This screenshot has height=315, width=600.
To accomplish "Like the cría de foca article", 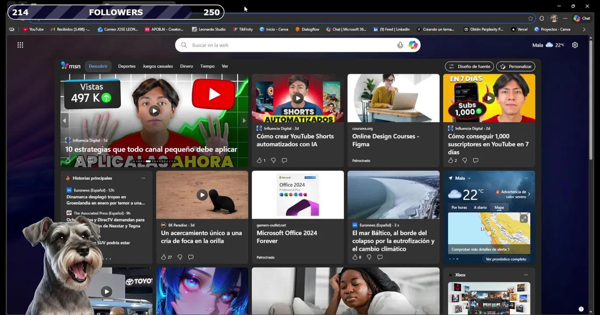I will (166, 257).
